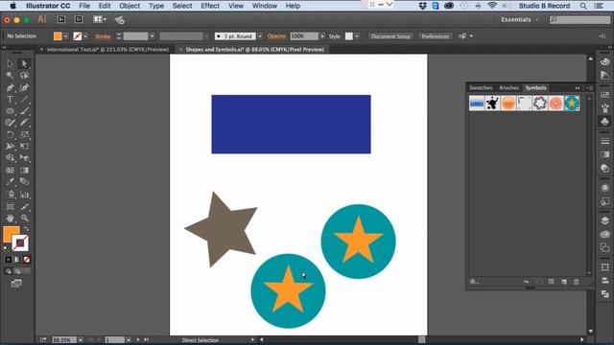Select the teal star symbol thumbnail
The height and width of the screenshot is (345, 614).
coord(572,103)
